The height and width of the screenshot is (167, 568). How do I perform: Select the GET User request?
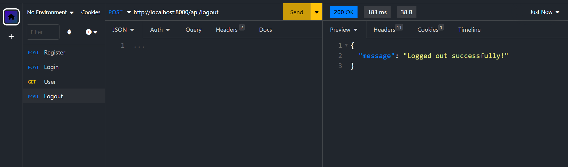pos(50,82)
